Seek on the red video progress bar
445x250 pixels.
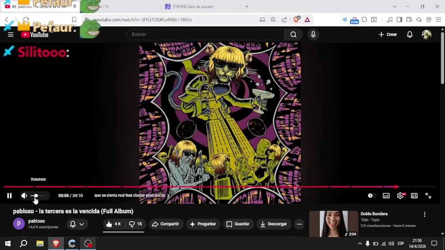tap(220, 187)
